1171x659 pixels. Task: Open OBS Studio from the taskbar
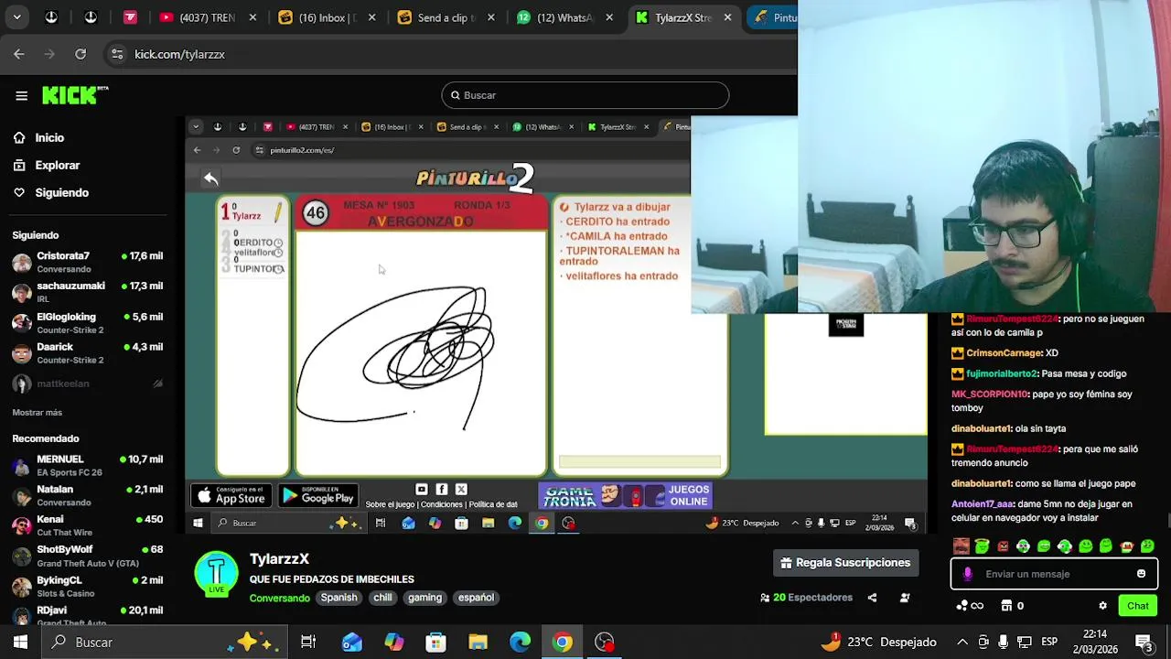pos(604,643)
